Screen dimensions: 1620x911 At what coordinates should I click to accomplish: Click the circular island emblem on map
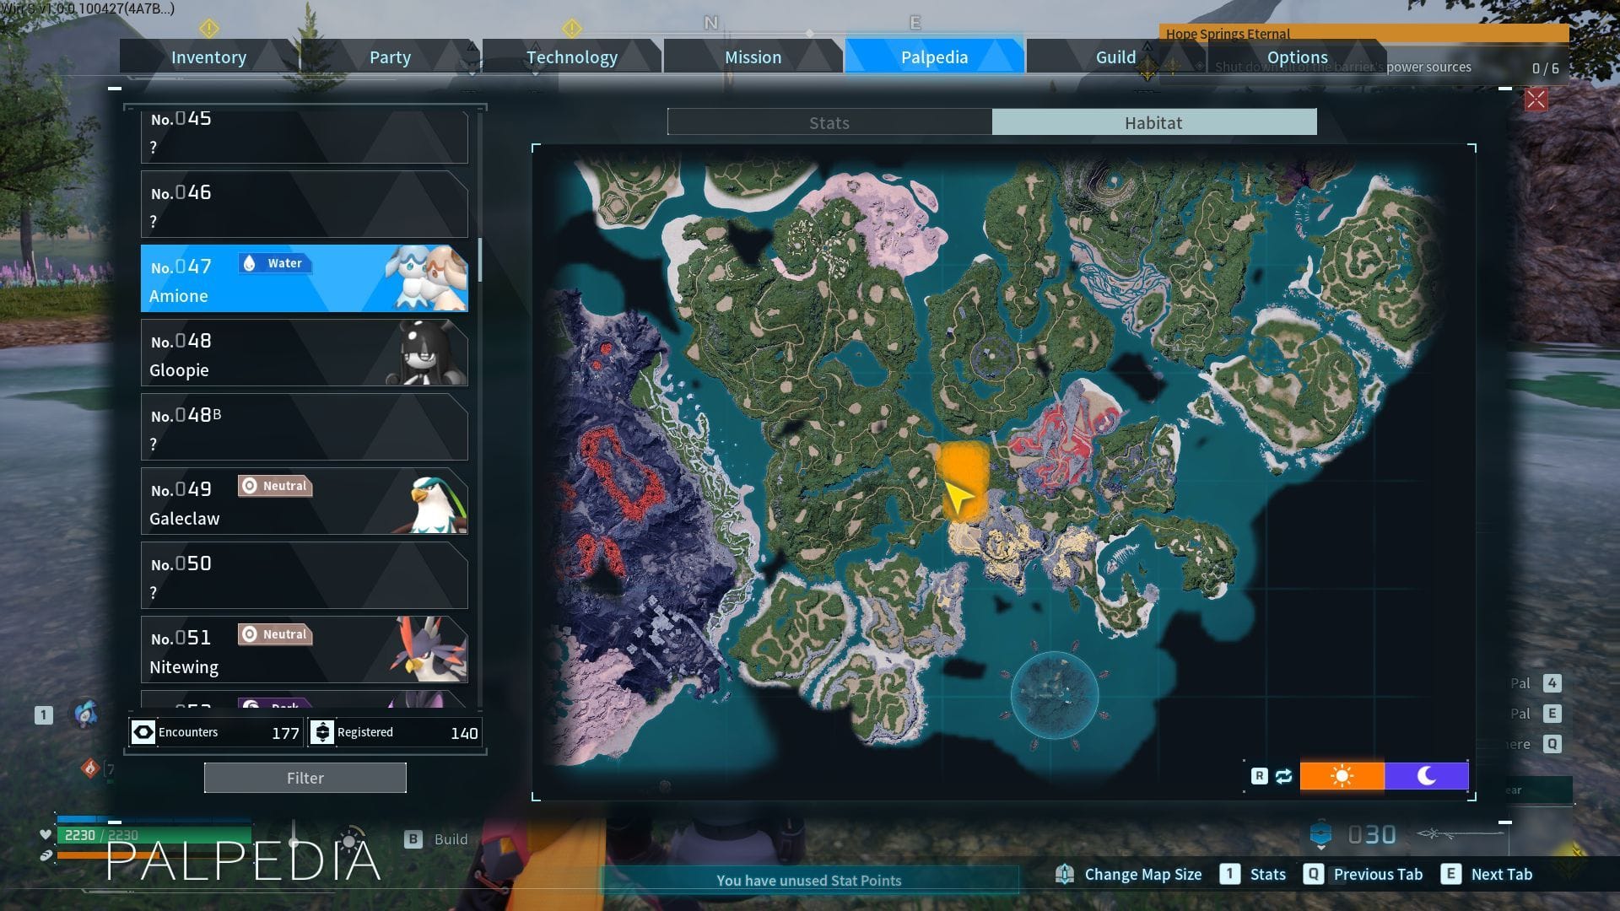pos(1055,695)
